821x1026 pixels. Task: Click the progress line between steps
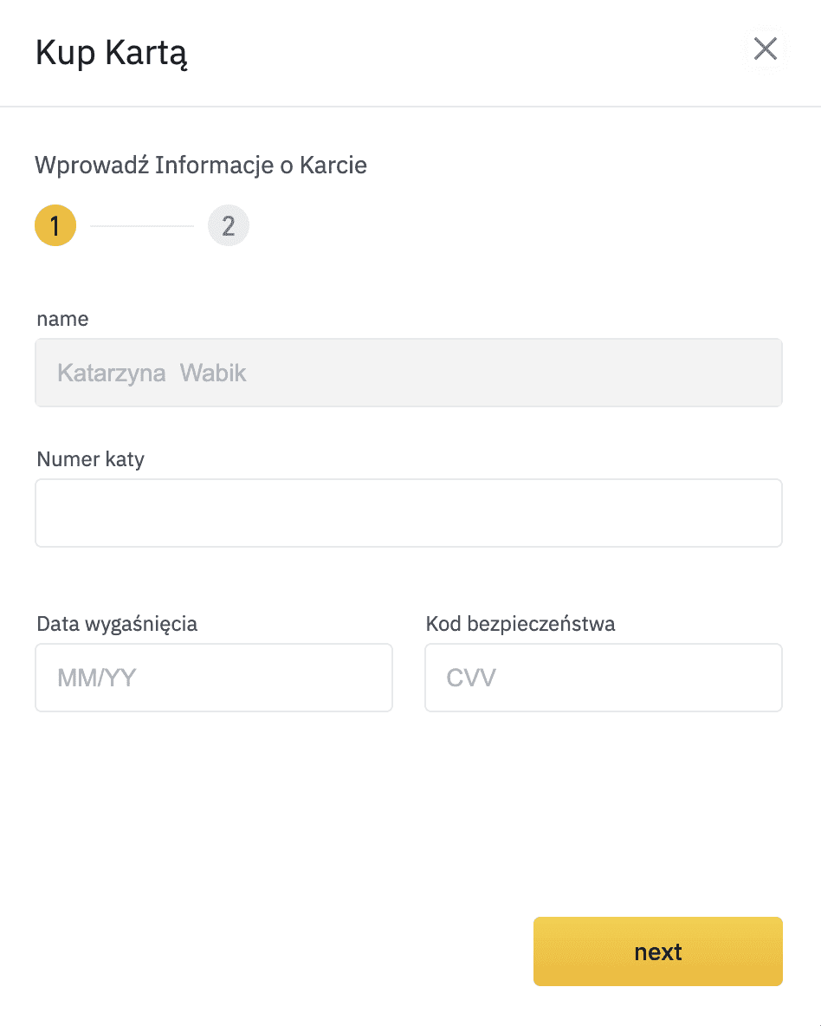[141, 224]
